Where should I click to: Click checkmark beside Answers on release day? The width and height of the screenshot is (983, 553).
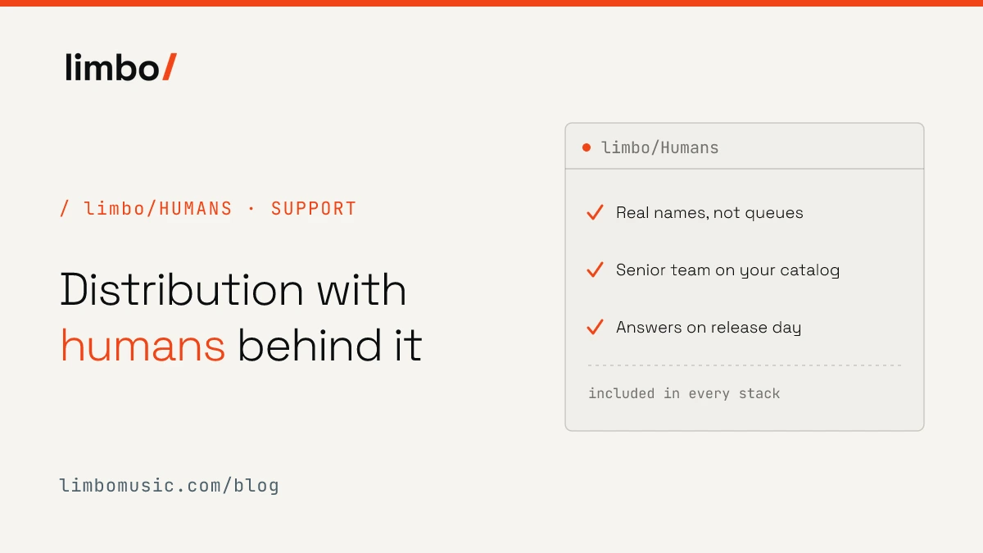(595, 328)
